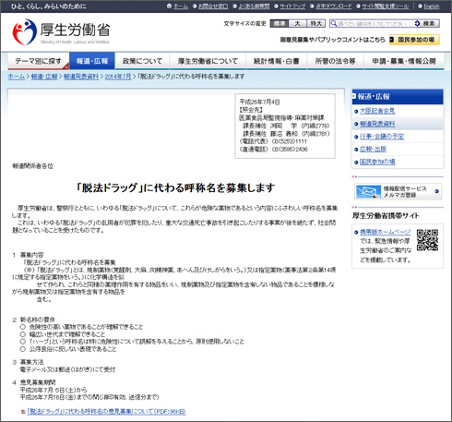Open 携帯版ホームページ link
This screenshot has height=422, width=452.
386,232
